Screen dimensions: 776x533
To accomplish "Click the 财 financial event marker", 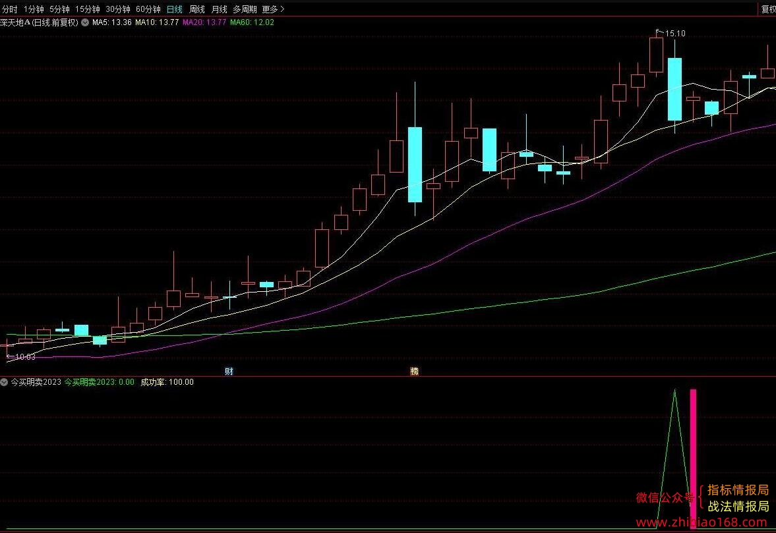I will 229,372.
